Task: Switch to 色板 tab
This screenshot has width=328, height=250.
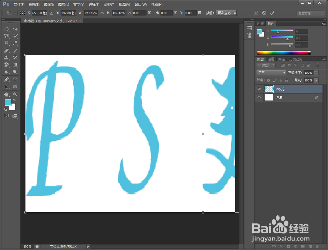Action: click(x=260, y=24)
